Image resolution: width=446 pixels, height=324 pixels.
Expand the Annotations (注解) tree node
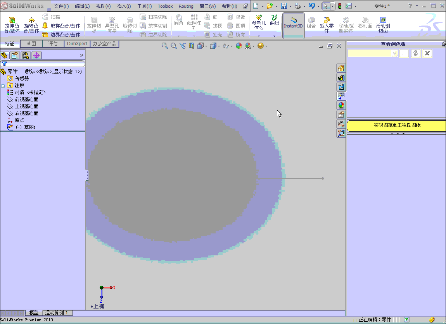coord(3,86)
